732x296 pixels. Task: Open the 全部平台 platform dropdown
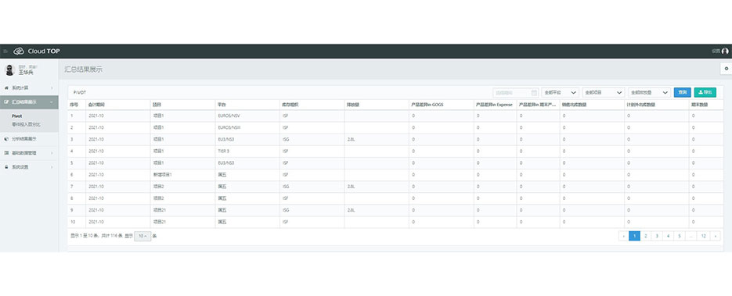[561, 93]
